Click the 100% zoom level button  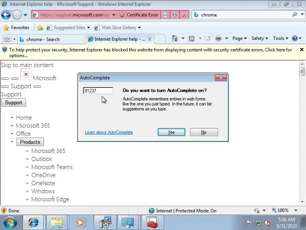point(280,210)
